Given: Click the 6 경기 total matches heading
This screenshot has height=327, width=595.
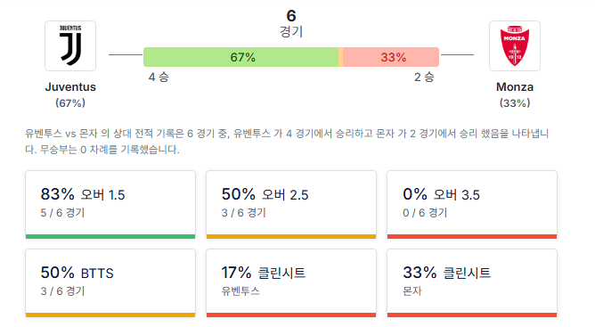Looking at the screenshot, I should tap(291, 23).
